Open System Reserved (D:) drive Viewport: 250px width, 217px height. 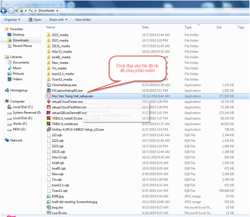coord(24,113)
